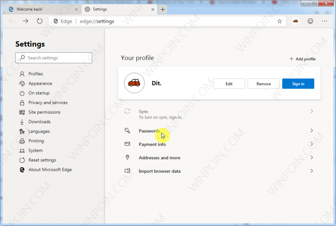Select the Settings tab

point(119,9)
